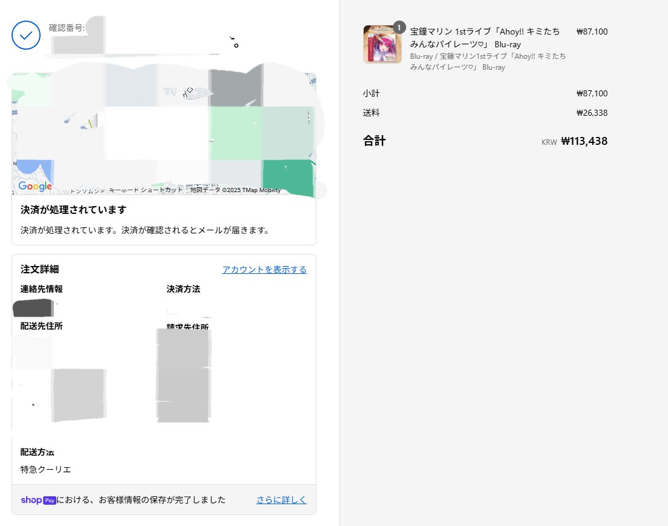Click the キーボード ショートカット map button
This screenshot has width=668, height=526.
click(x=145, y=190)
